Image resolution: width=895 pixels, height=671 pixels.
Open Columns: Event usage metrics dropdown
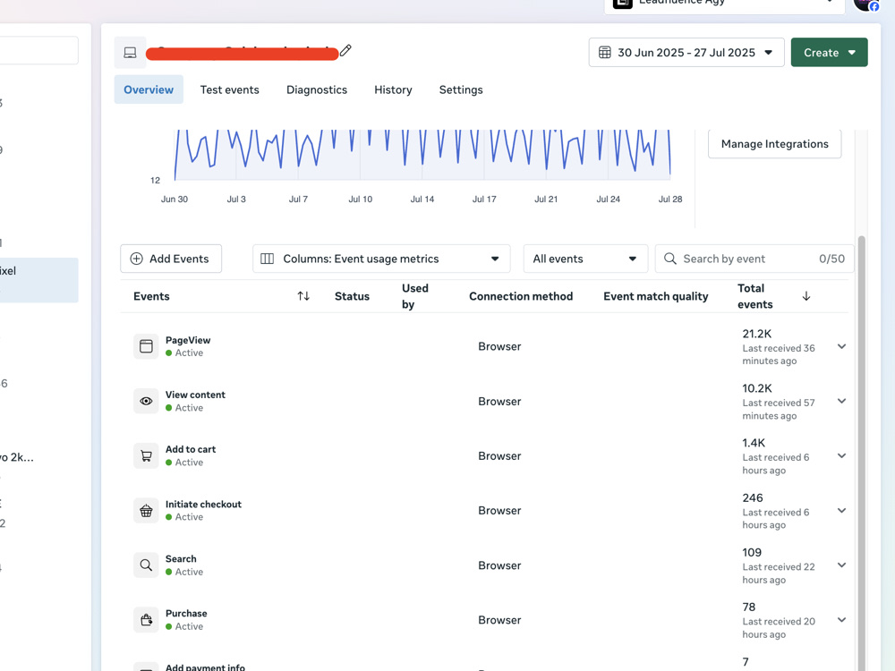pos(381,259)
